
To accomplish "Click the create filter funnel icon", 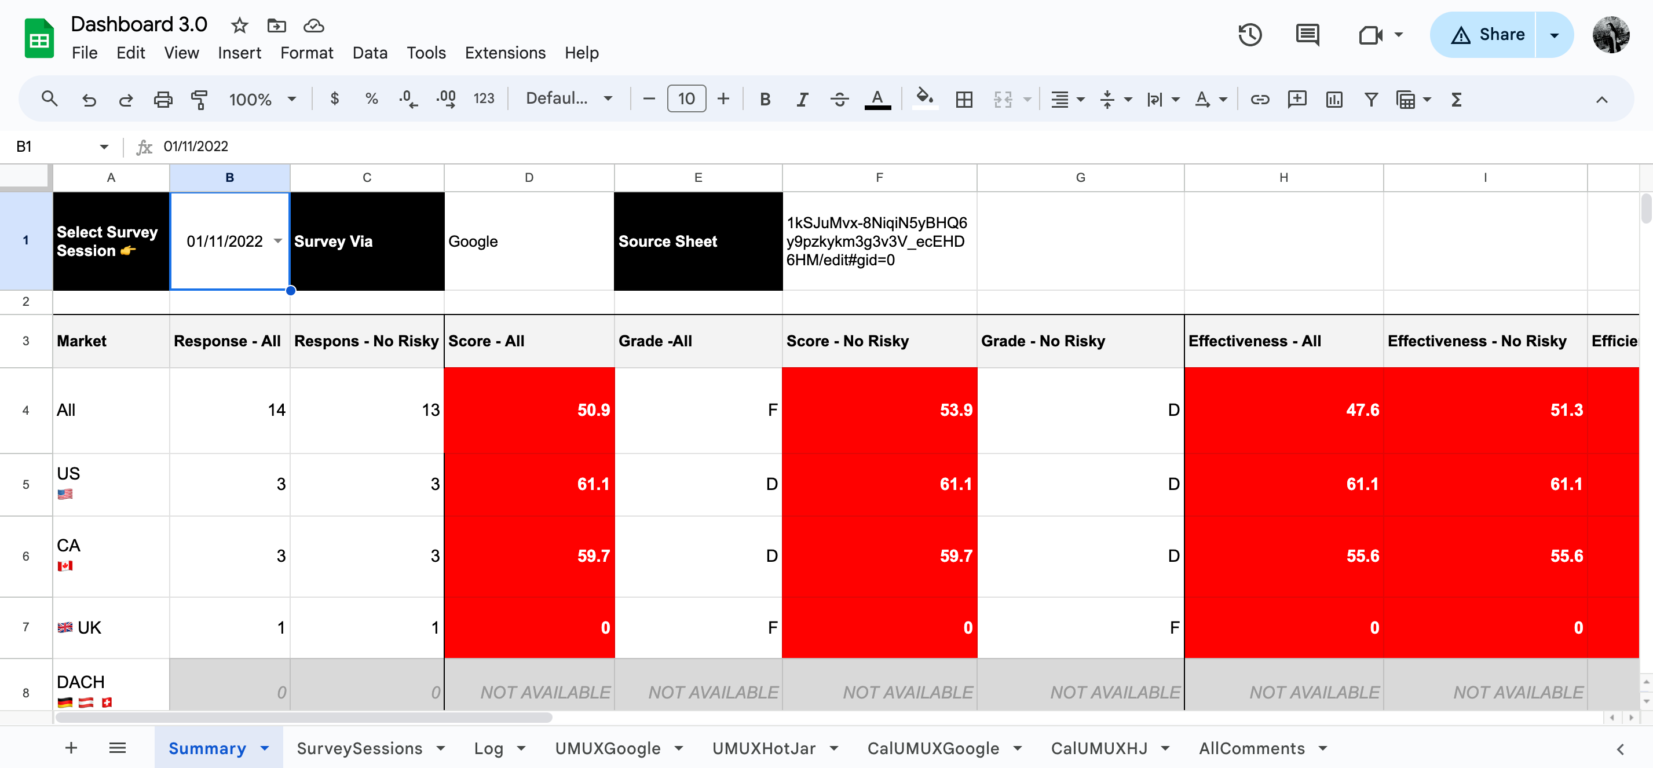I will click(1371, 99).
